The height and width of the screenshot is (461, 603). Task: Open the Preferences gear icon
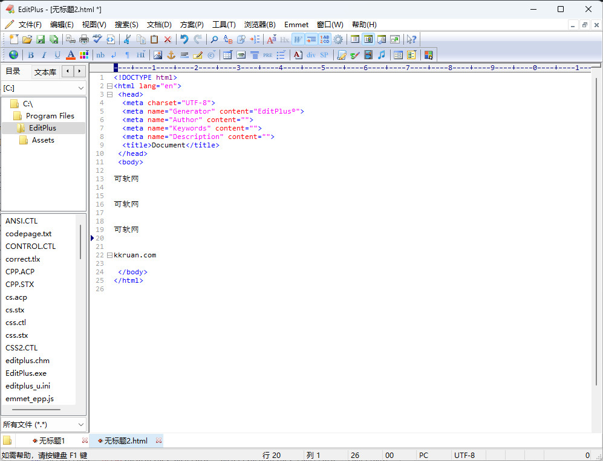[338, 39]
